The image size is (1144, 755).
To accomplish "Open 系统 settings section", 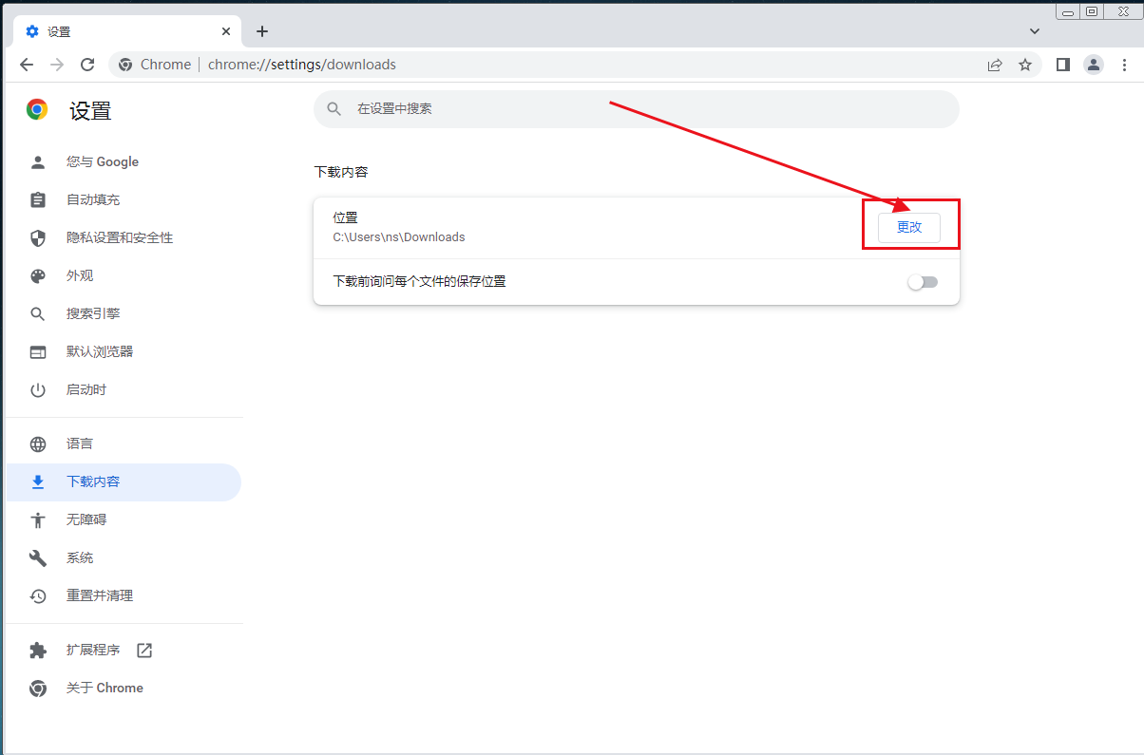I will tap(124, 557).
